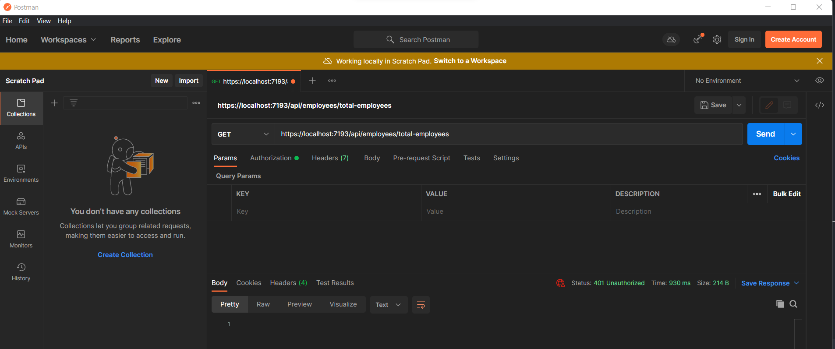Expand the Save button arrow options
Screen dimensions: 835x349
tap(739, 105)
